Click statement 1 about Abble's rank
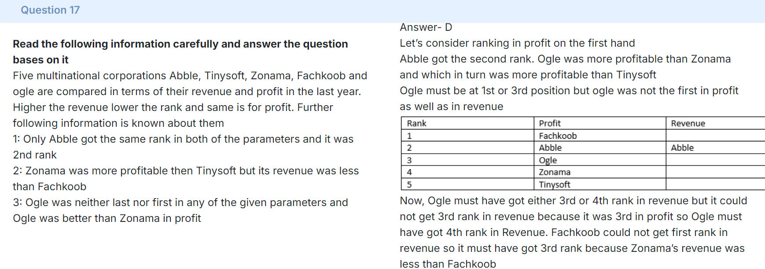Viewport: 765px width, 269px height. click(183, 147)
